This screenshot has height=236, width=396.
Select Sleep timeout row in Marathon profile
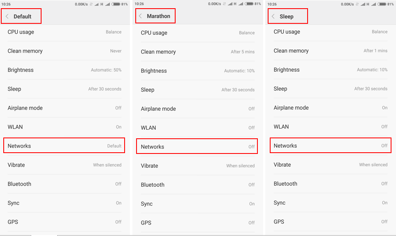(197, 90)
